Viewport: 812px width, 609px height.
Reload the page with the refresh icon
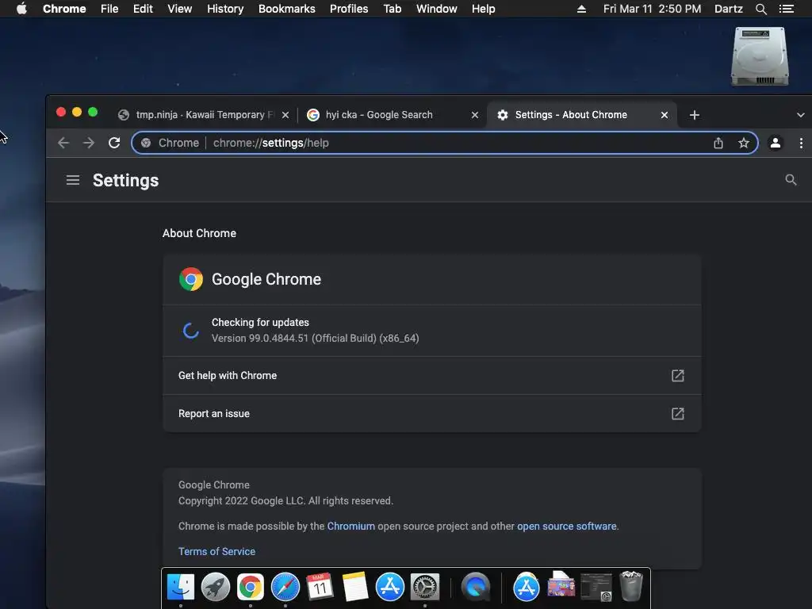[x=114, y=143]
